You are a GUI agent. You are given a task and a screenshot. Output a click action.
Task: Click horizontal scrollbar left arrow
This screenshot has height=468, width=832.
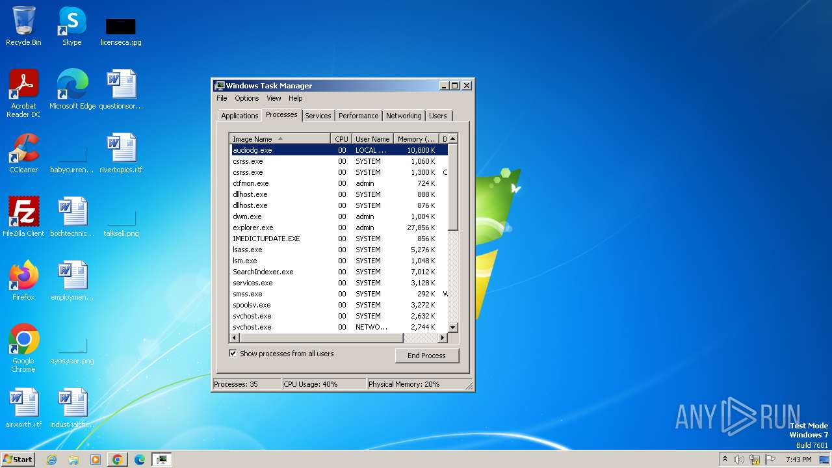click(x=235, y=338)
